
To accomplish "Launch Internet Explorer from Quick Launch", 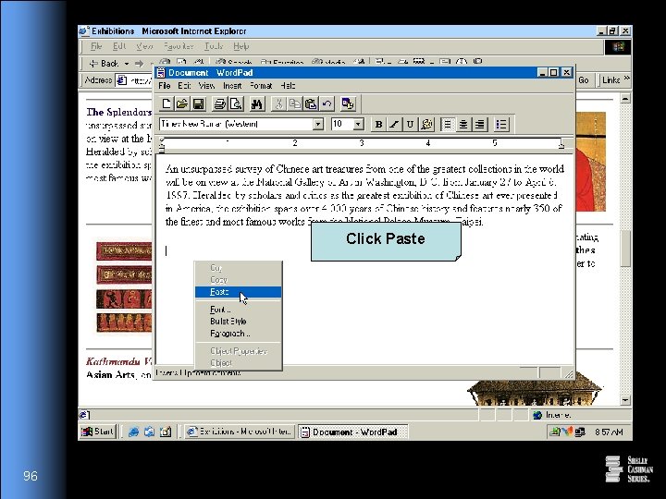I will click(x=133, y=432).
